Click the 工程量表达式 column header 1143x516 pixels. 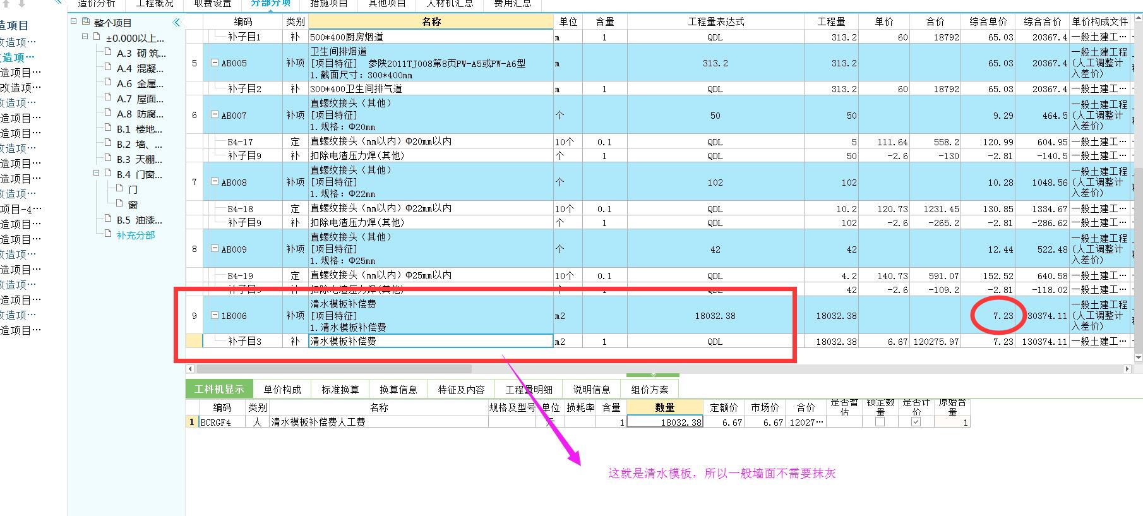(715, 21)
